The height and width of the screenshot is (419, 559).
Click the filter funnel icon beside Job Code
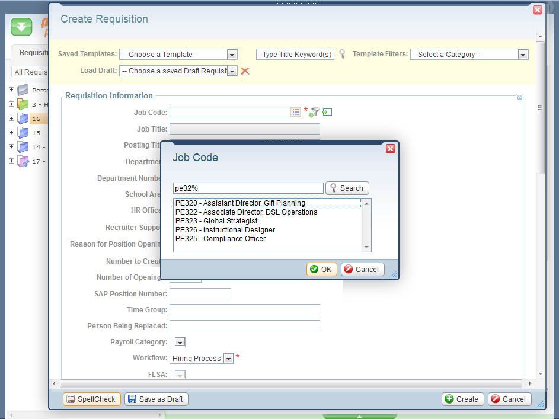pyautogui.click(x=314, y=112)
